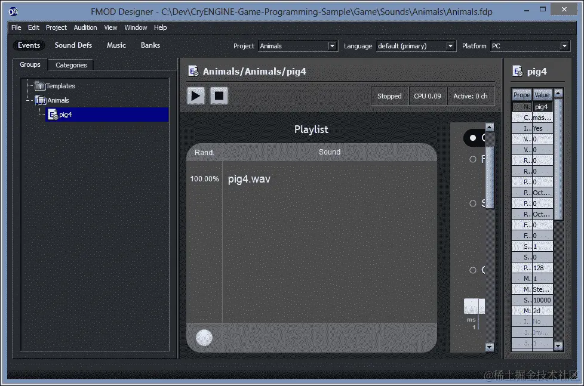
Task: Click the Stopped status box
Action: click(x=389, y=96)
